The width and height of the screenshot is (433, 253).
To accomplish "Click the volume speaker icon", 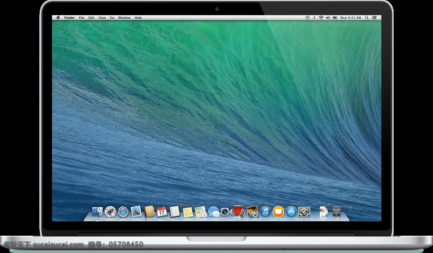I will click(x=328, y=18).
